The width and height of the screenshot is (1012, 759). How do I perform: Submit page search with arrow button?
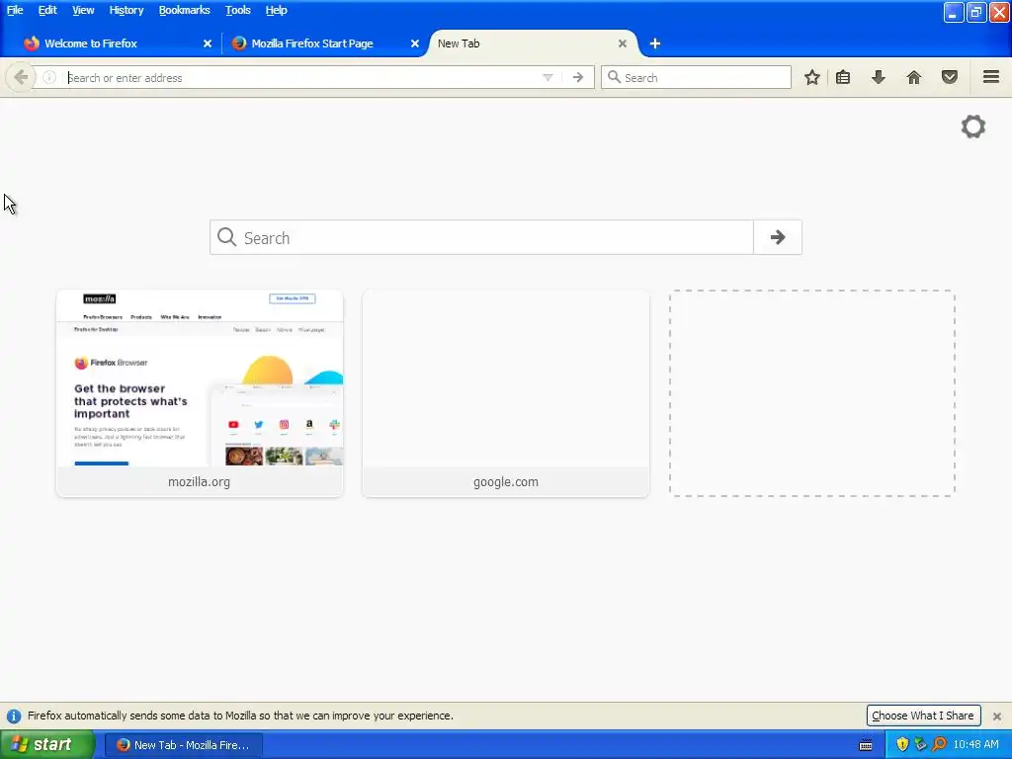(778, 237)
